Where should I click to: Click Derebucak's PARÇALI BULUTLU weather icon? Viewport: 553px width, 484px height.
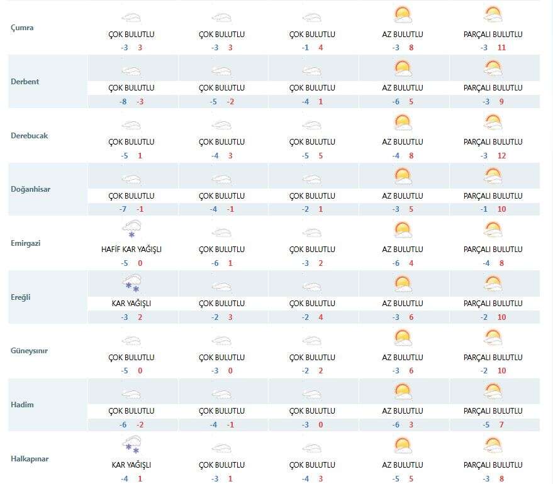tap(493, 123)
